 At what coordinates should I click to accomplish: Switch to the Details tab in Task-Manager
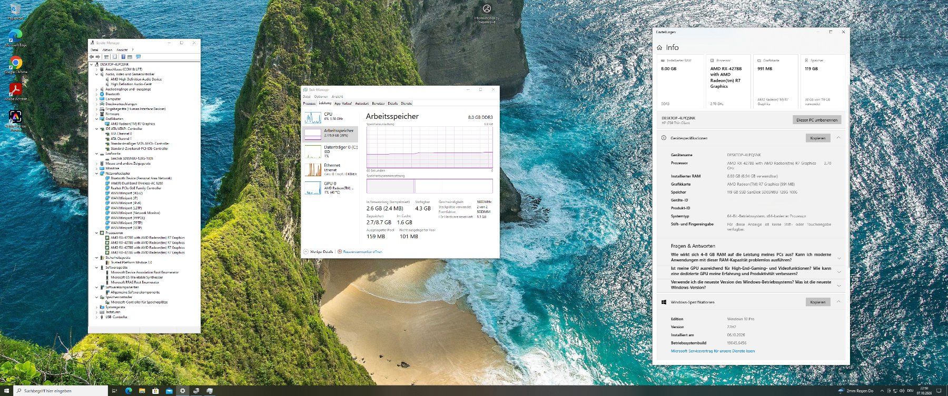pyautogui.click(x=393, y=104)
